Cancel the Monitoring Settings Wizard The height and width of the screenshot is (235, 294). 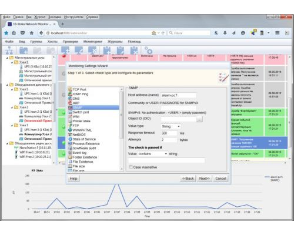click(220, 179)
